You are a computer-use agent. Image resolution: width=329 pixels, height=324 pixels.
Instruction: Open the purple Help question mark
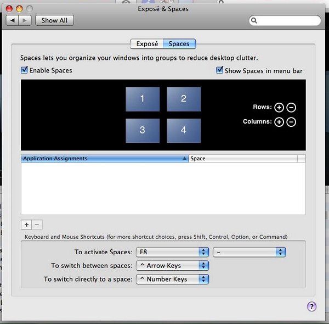click(x=311, y=306)
